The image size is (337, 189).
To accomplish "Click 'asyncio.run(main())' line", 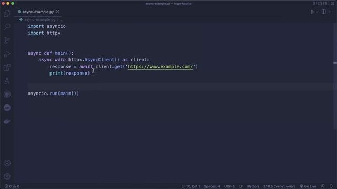I will (53, 93).
